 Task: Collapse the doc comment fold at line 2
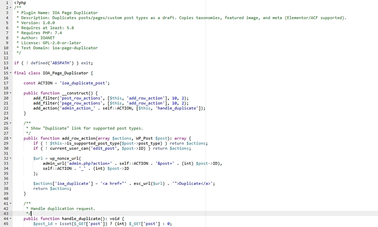11,8
